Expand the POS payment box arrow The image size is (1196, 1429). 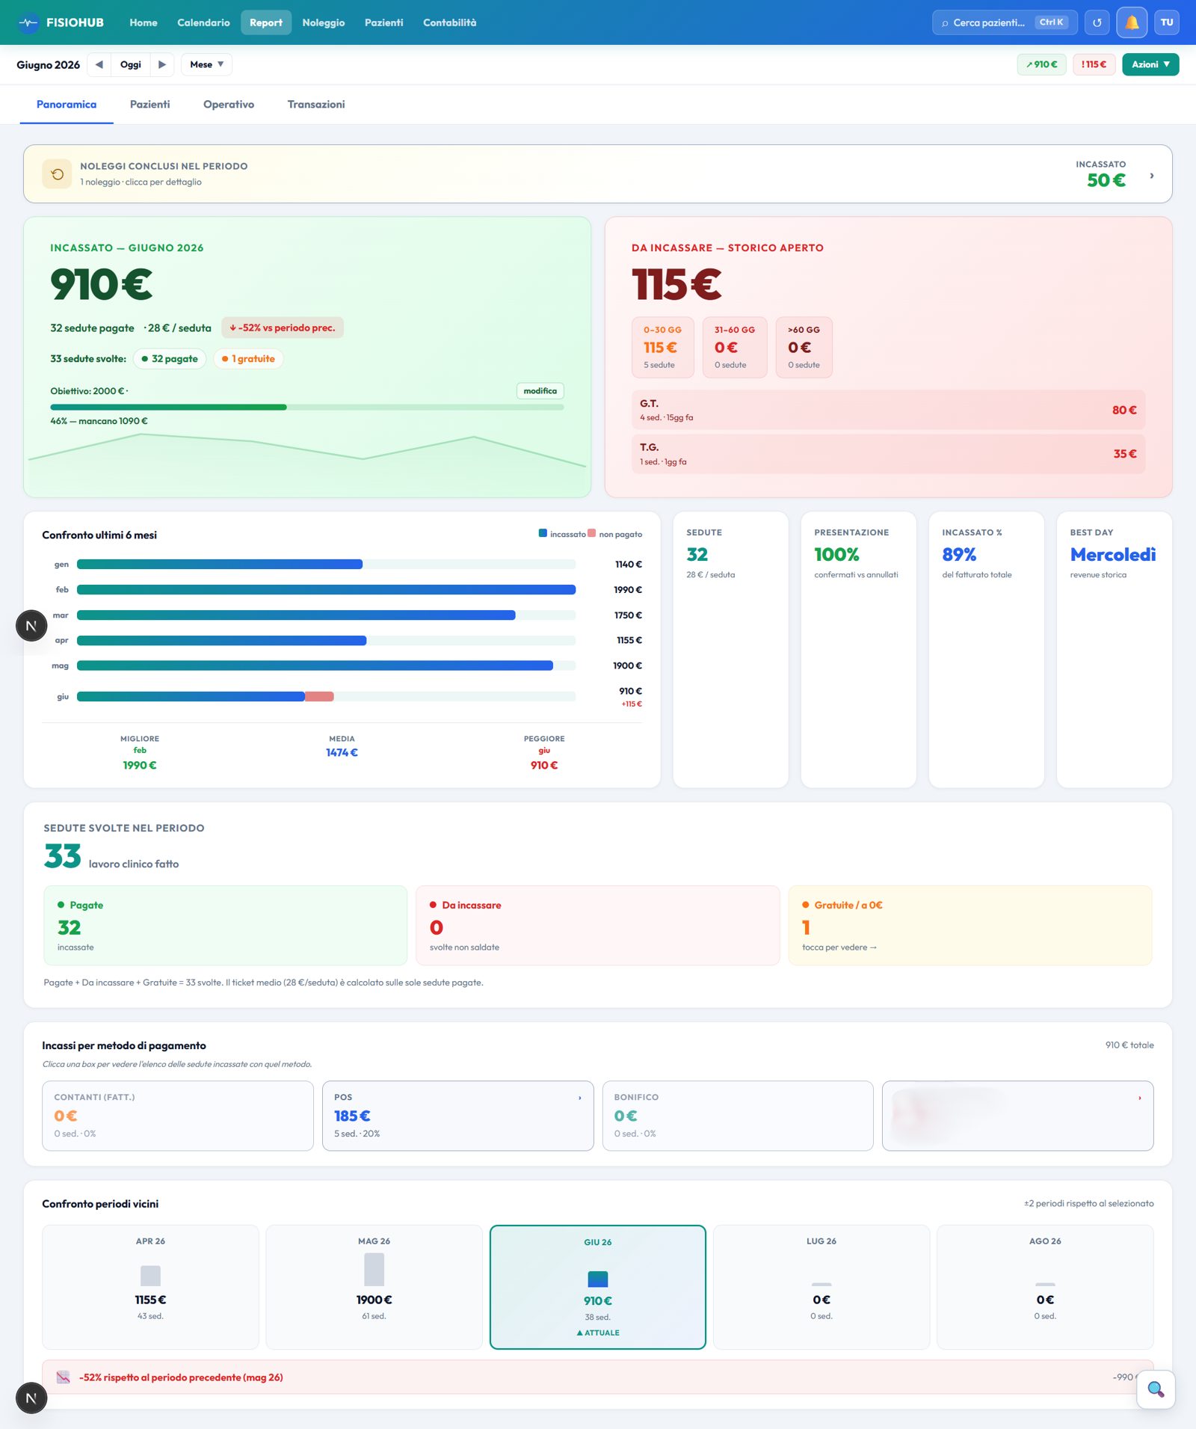580,1098
